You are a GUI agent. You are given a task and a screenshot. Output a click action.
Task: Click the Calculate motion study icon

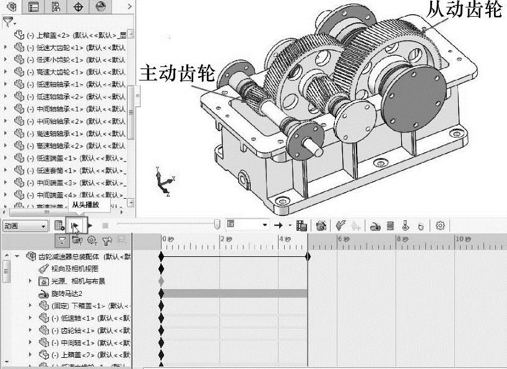click(x=59, y=225)
